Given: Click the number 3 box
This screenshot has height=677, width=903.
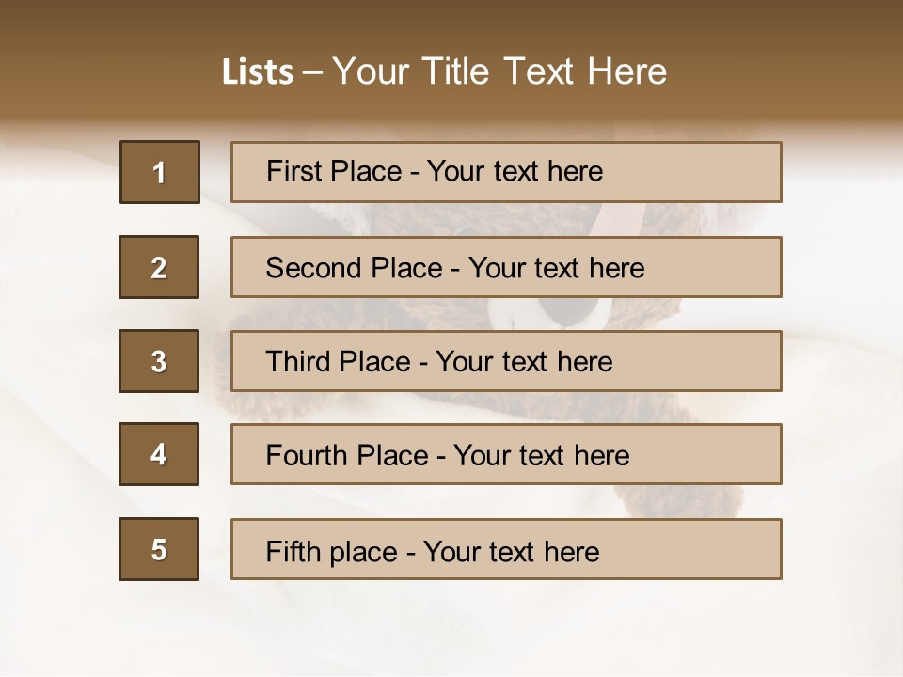Looking at the screenshot, I should click(159, 361).
